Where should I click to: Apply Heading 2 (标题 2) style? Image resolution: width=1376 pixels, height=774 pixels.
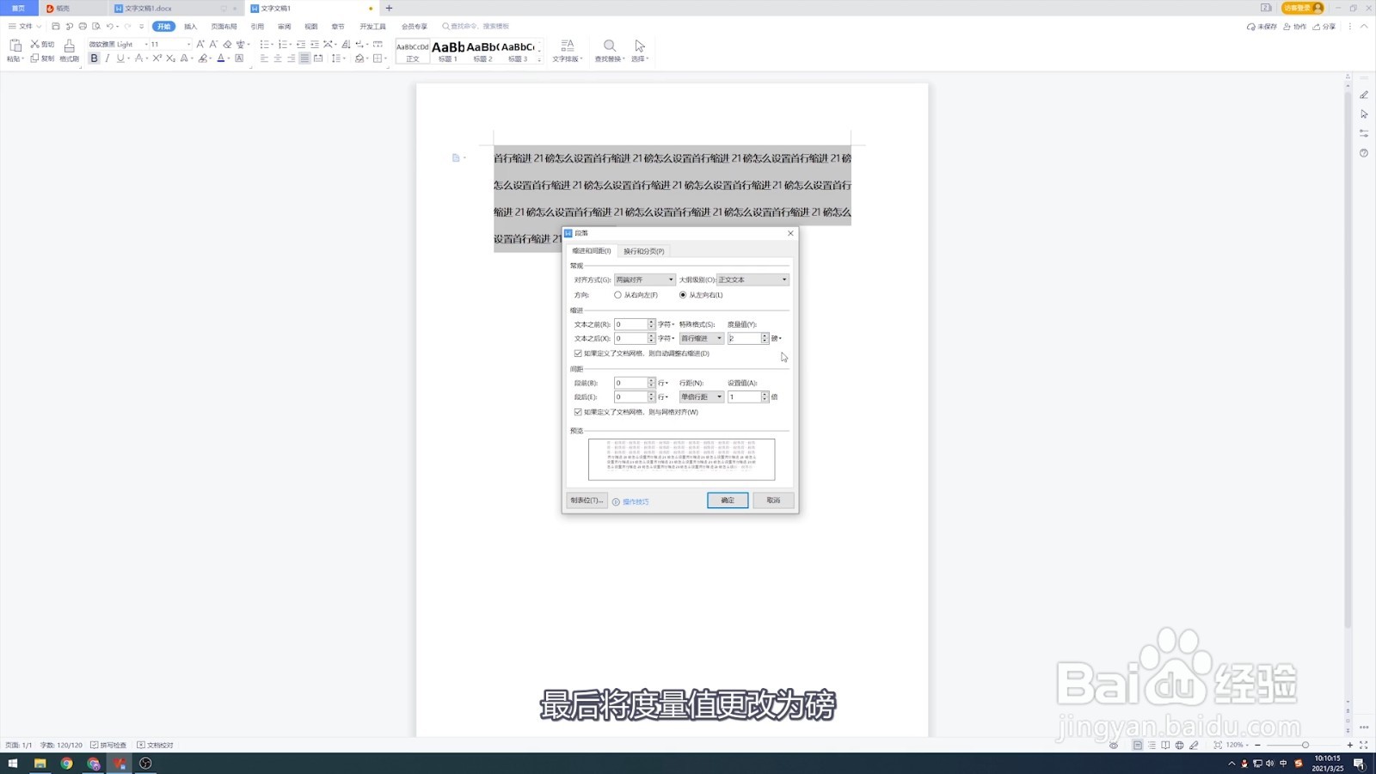coord(483,51)
